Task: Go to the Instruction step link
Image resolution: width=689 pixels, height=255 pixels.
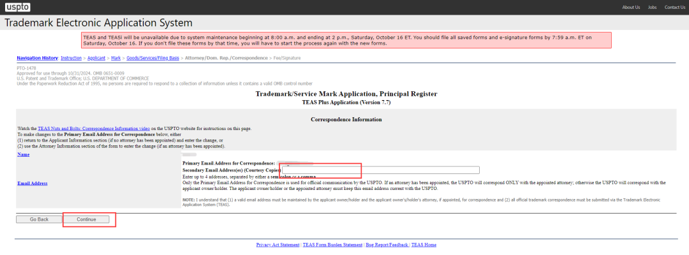Action: pyautogui.click(x=71, y=58)
